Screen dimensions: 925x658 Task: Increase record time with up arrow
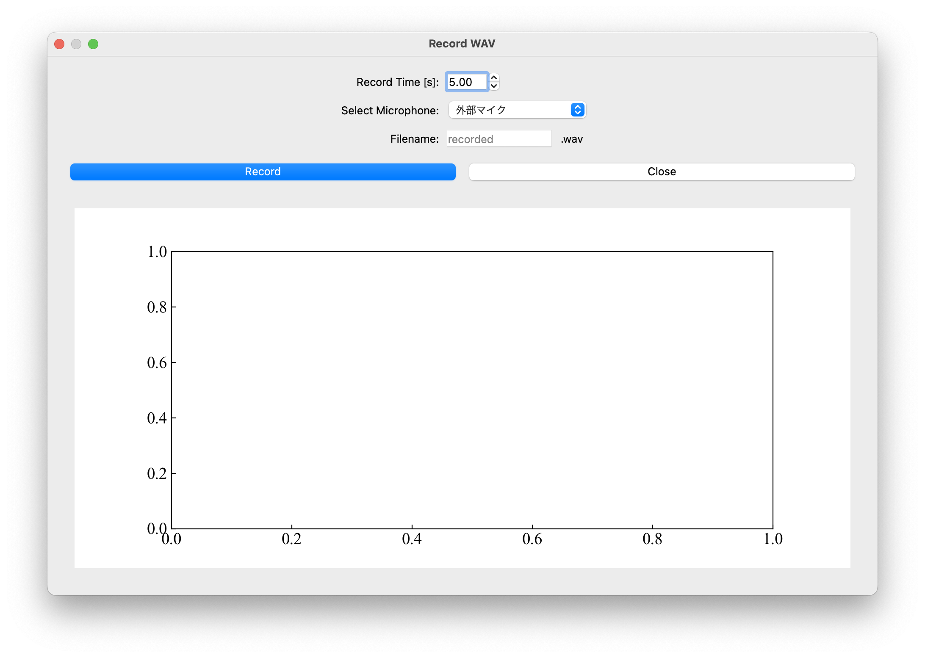tap(494, 78)
